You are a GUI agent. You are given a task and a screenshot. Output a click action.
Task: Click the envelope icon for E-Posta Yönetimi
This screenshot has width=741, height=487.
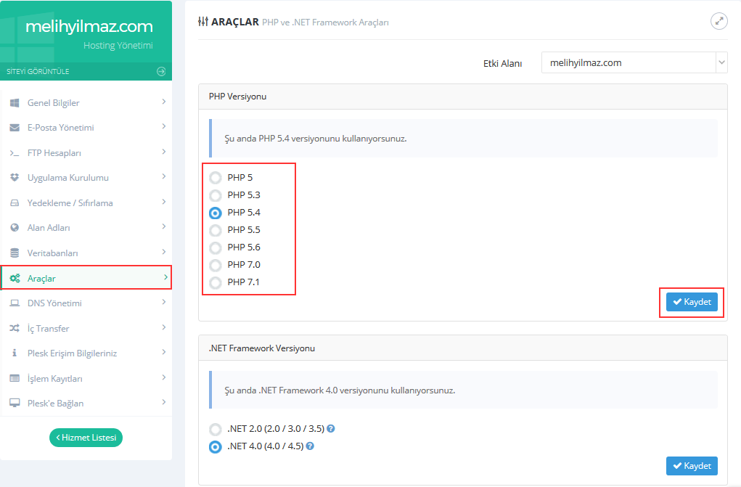tap(15, 128)
